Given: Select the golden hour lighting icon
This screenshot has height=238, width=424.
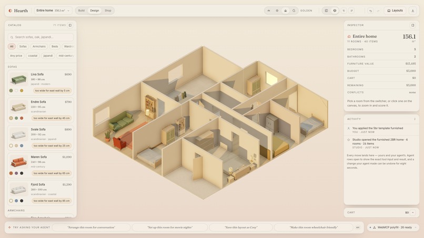Looking at the screenshot, I should click(285, 11).
